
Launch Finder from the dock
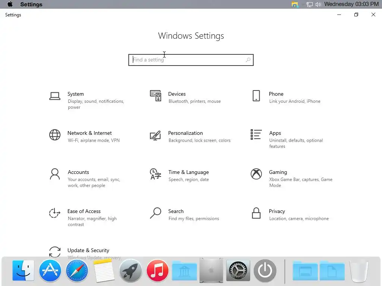pos(23,270)
